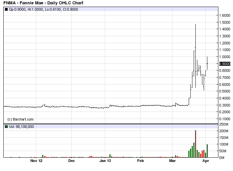Click the 'Mar' date axis label

[x=172, y=161]
